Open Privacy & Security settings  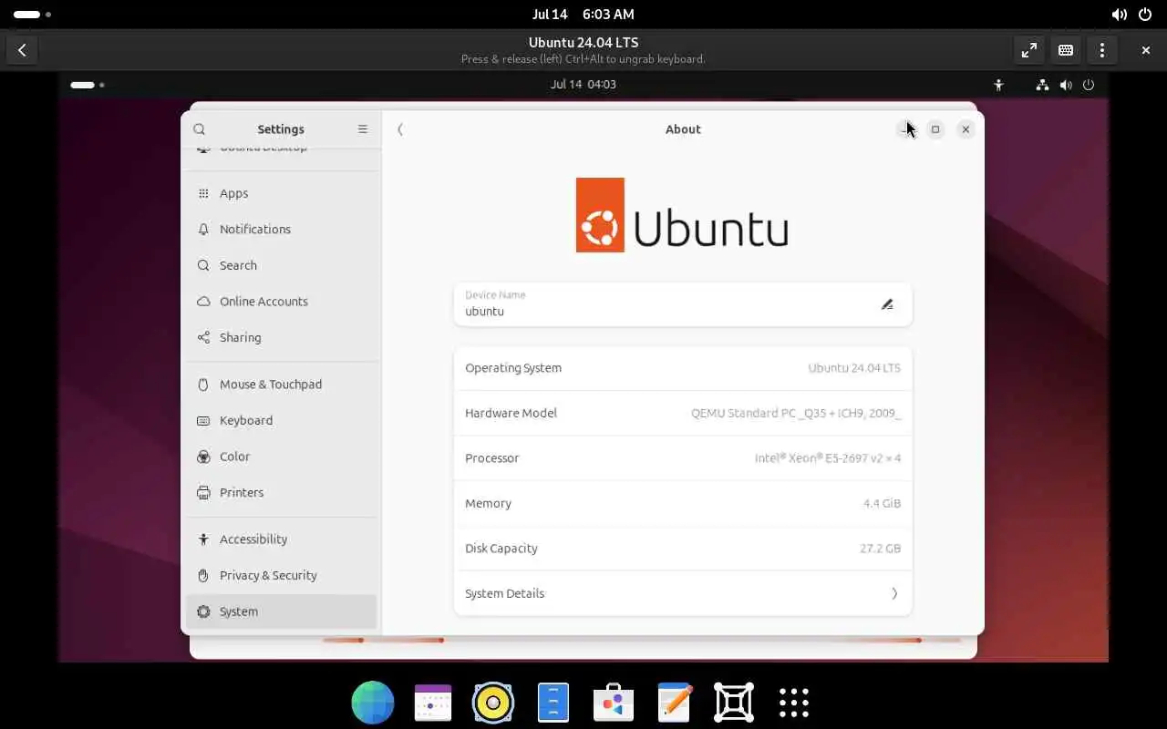coord(281,575)
